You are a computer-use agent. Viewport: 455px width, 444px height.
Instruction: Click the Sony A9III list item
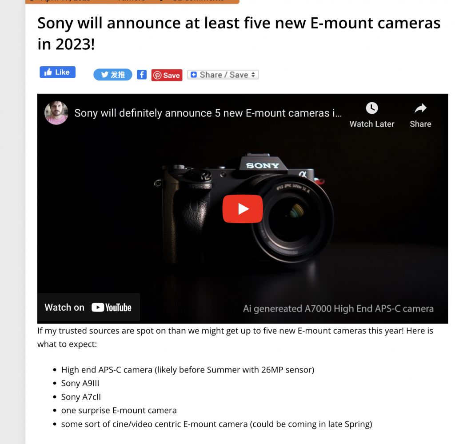[80, 384]
